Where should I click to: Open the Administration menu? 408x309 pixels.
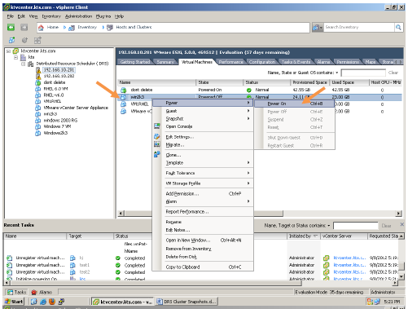(78, 16)
